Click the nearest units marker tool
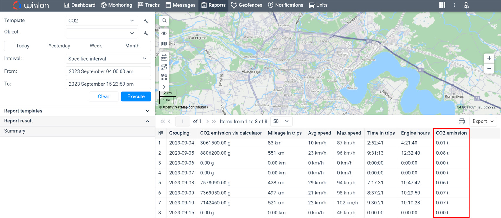The image size is (501, 218). click(x=164, y=77)
